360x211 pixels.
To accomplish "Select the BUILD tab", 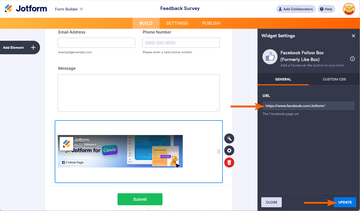I will [146, 23].
